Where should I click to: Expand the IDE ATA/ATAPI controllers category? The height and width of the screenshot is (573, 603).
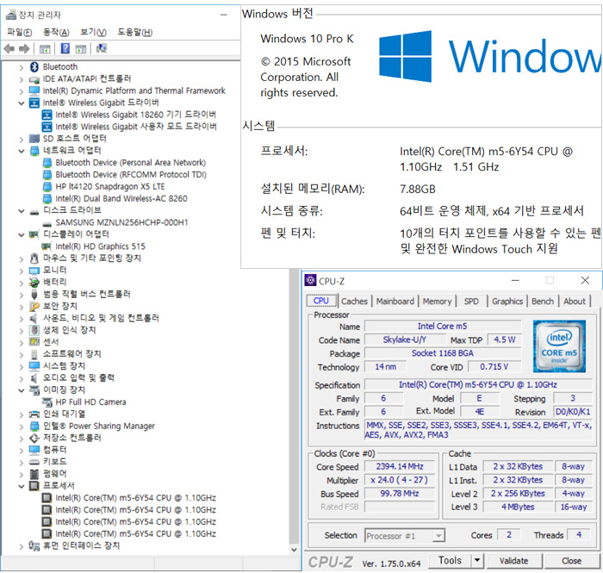pyautogui.click(x=22, y=79)
